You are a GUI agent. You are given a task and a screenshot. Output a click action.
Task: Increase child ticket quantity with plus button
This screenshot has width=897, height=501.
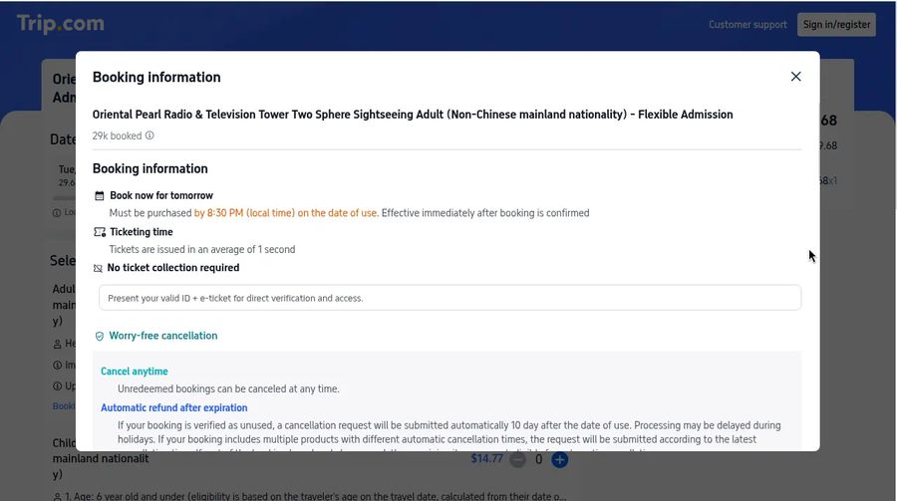click(559, 459)
